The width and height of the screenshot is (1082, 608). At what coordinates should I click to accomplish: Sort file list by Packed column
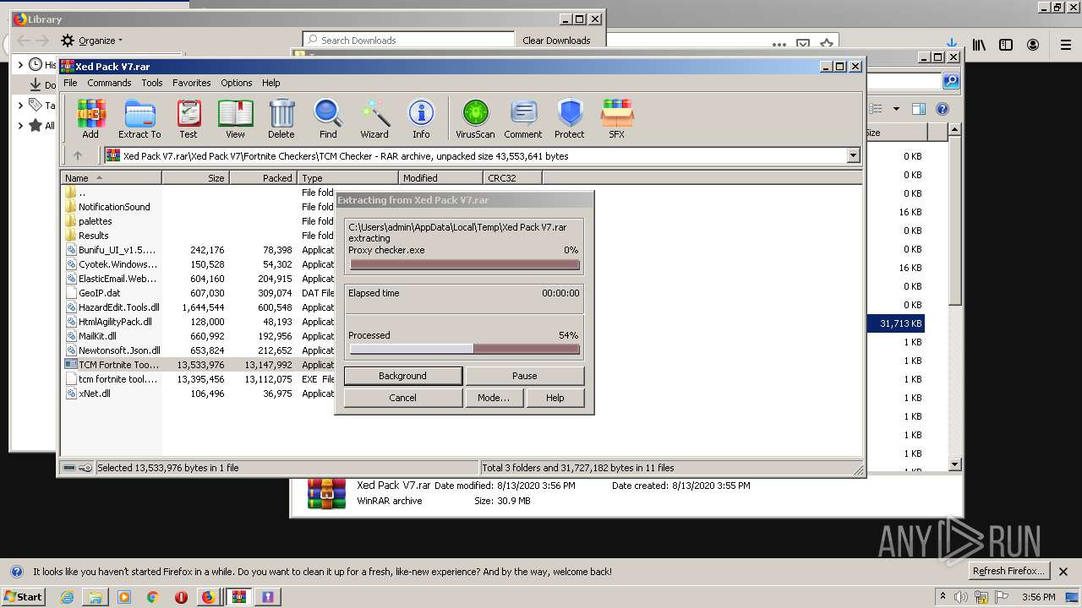(x=263, y=178)
